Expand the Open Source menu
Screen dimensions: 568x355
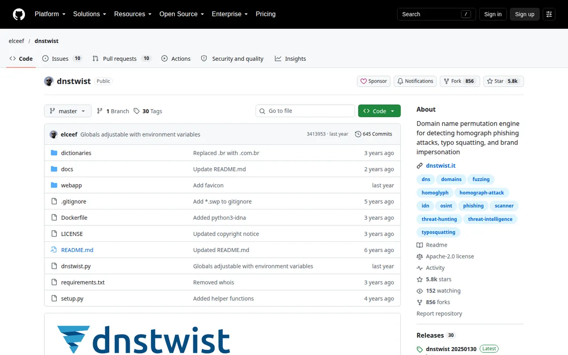click(x=181, y=14)
